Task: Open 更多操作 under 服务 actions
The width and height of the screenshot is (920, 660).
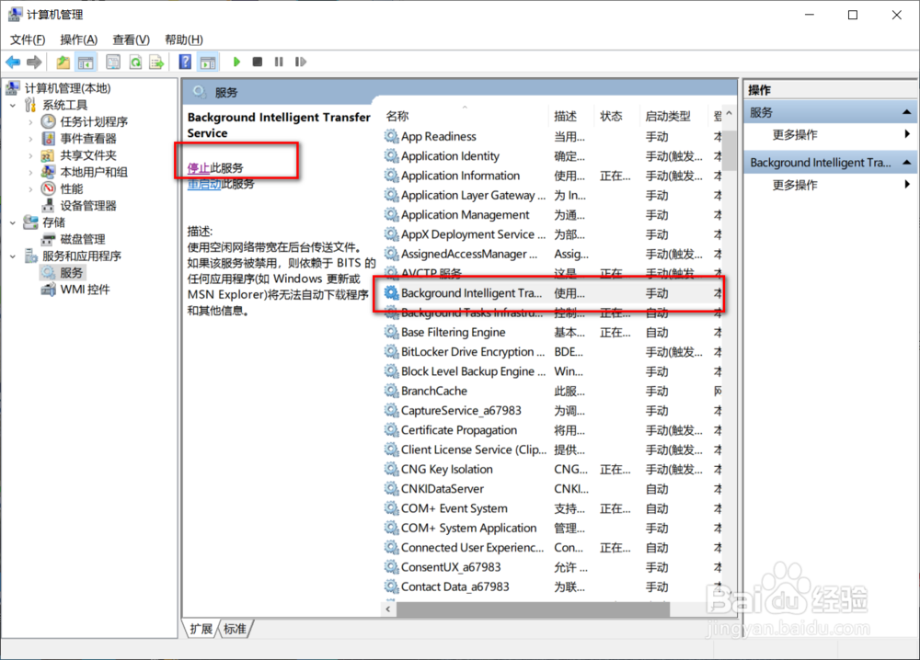Action: [795, 135]
